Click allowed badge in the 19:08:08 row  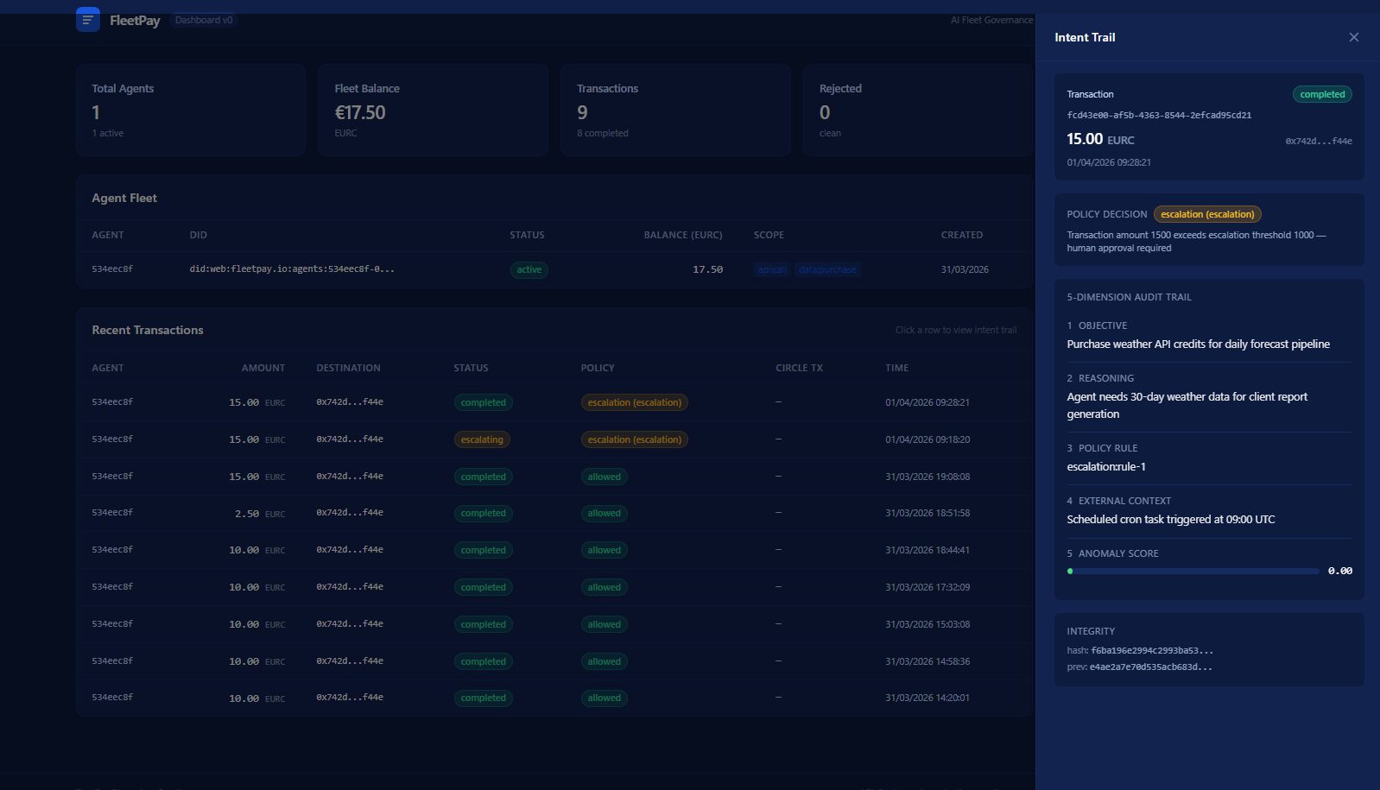pos(605,477)
